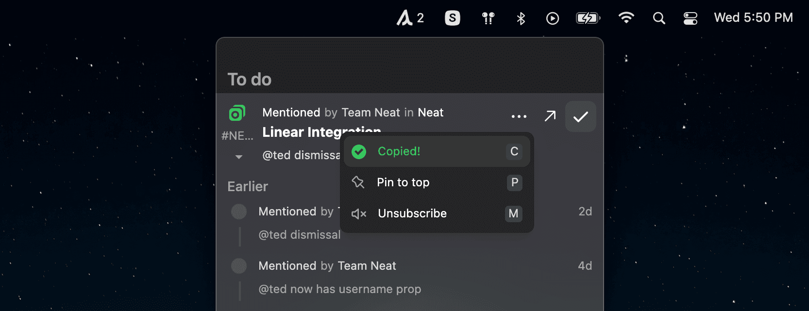Click the M shortcut key badge
This screenshot has height=311, width=809.
[514, 213]
